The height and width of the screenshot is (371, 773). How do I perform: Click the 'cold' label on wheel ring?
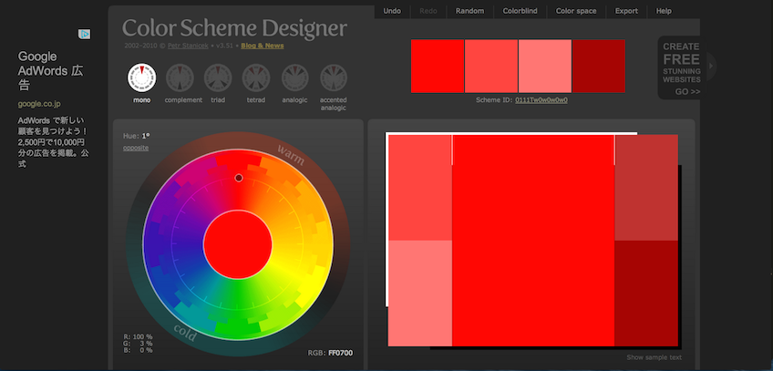(x=185, y=333)
